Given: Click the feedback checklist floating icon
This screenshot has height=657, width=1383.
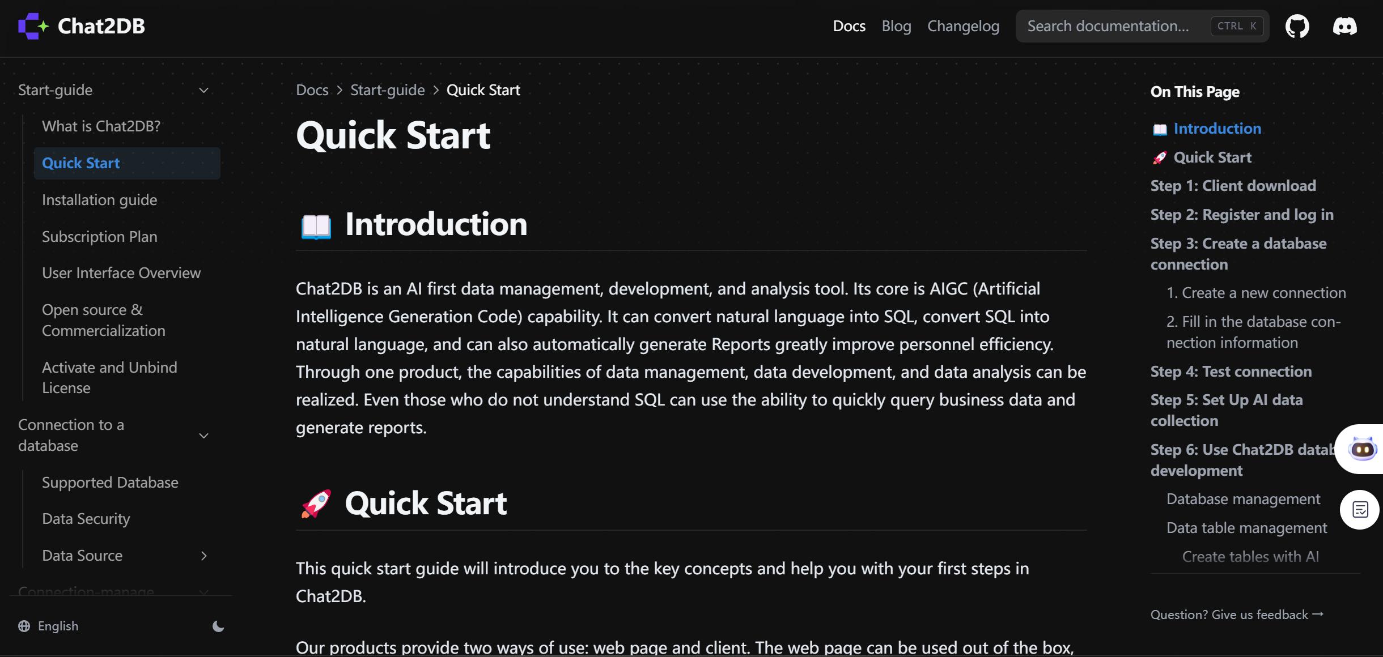Looking at the screenshot, I should tap(1360, 510).
